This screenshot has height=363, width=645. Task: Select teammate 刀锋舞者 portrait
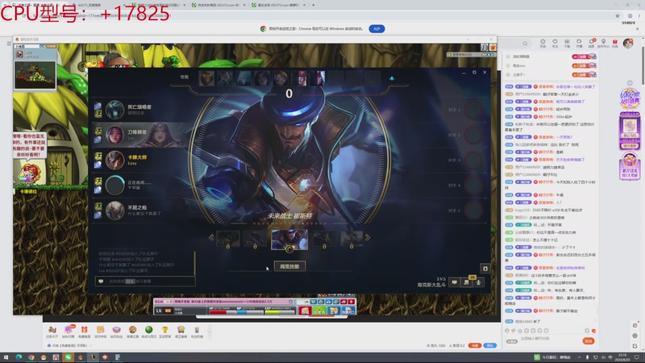tap(114, 135)
